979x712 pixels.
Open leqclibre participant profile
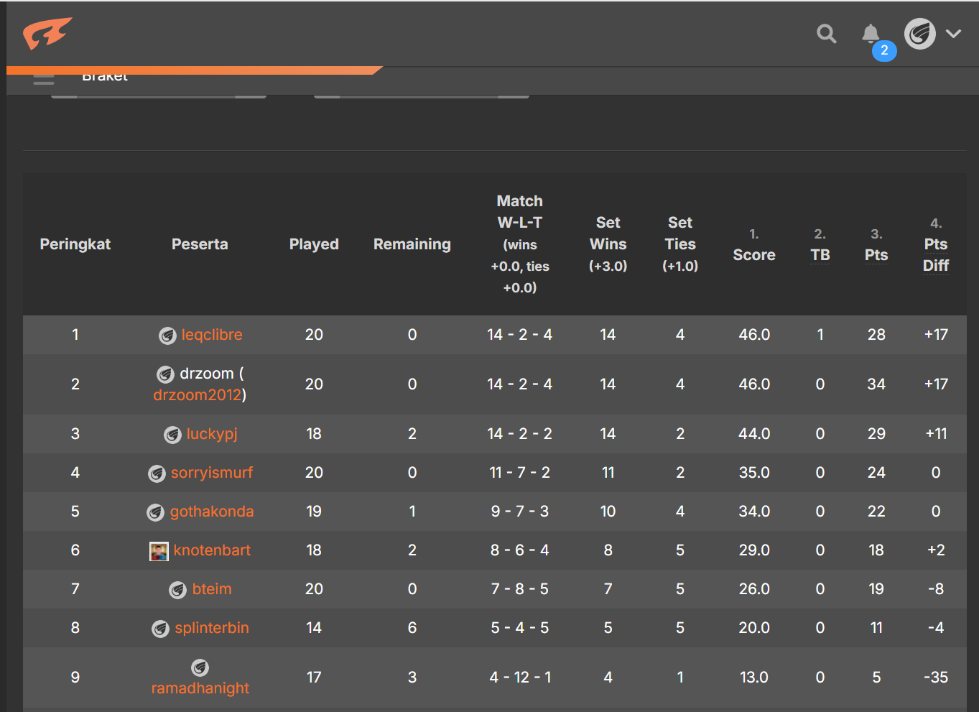(212, 335)
